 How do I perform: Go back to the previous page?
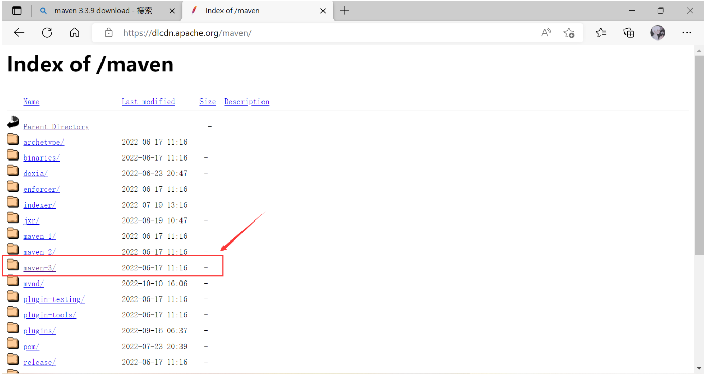[x=19, y=33]
